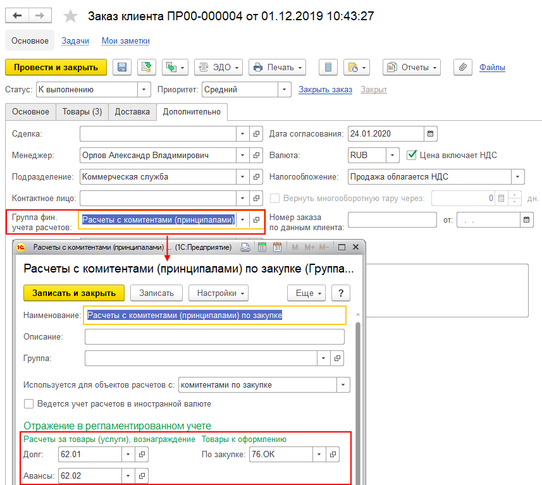This screenshot has height=485, width=542.
Task: Follow the Закрыть заказ link
Action: click(325, 90)
